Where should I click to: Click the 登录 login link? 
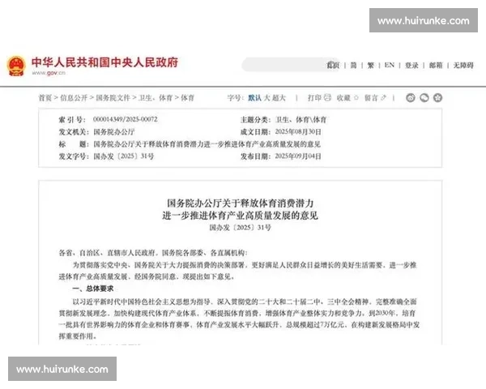[411, 65]
